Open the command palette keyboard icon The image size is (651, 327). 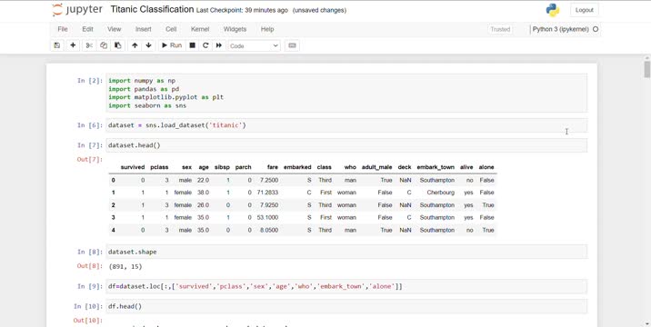pos(292,45)
